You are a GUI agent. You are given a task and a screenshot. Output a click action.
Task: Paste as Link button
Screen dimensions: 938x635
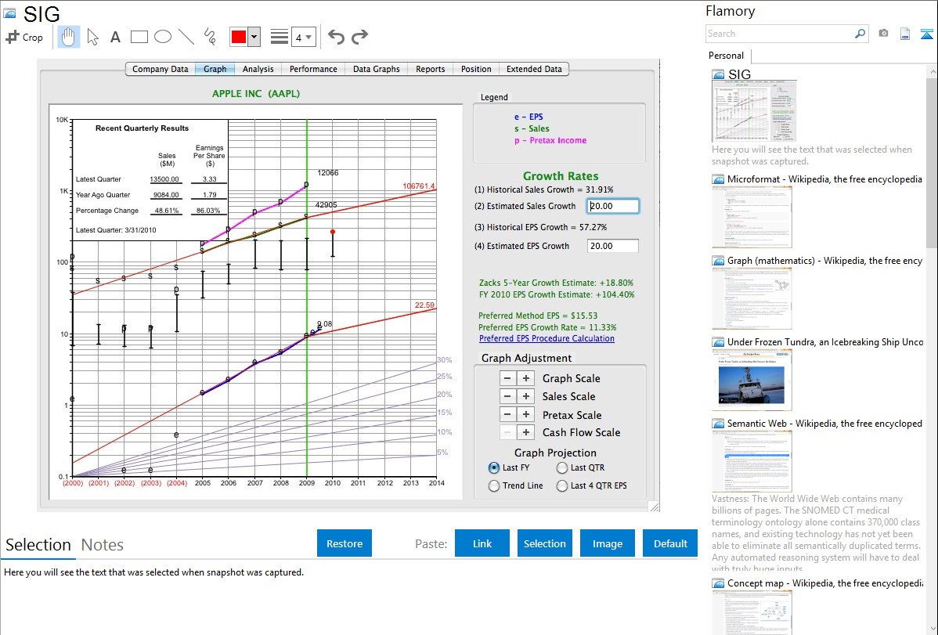click(x=482, y=543)
